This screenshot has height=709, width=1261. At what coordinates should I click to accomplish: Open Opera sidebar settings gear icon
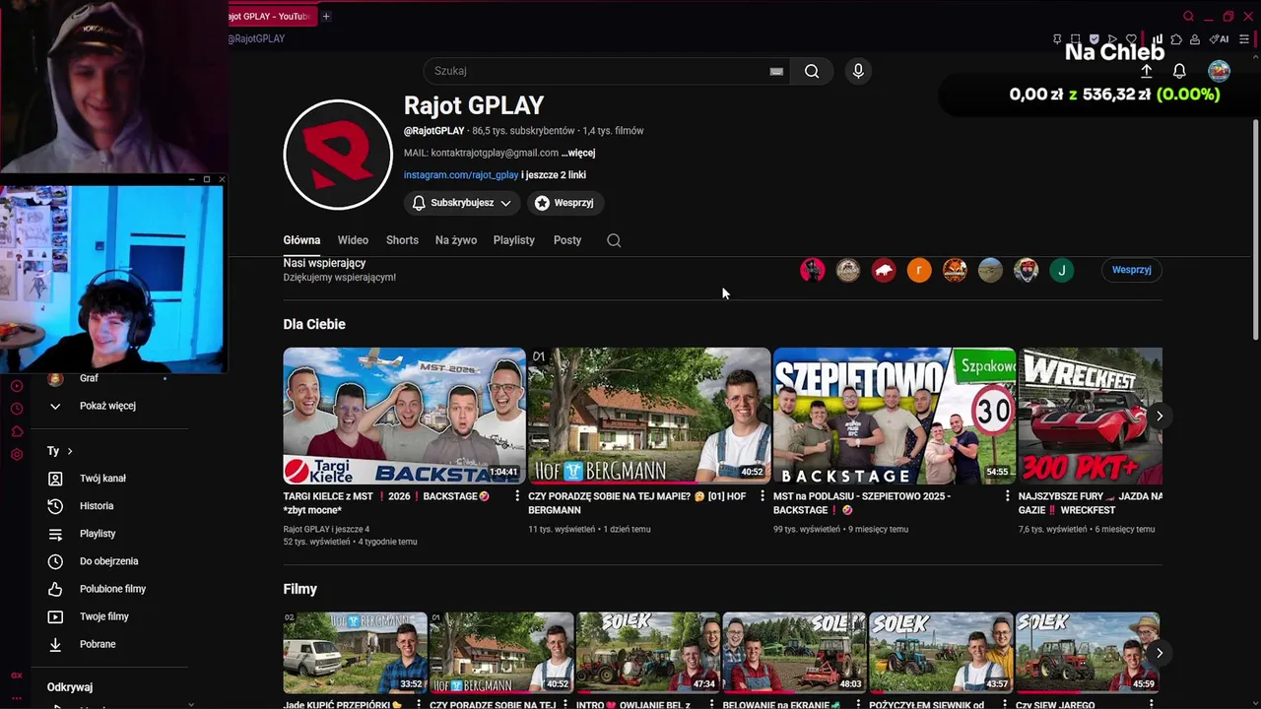17,454
